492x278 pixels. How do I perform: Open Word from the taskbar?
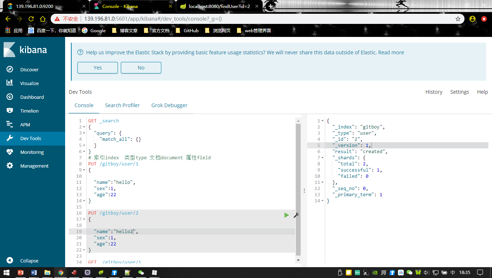[34, 272]
